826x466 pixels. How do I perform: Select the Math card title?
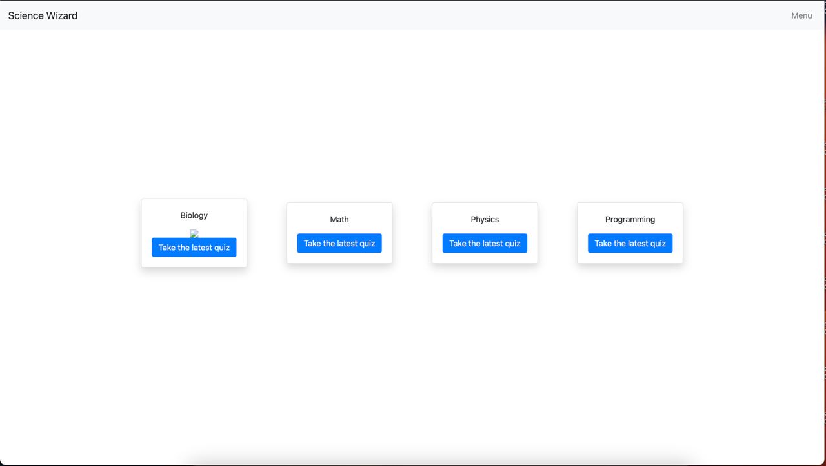pyautogui.click(x=339, y=219)
